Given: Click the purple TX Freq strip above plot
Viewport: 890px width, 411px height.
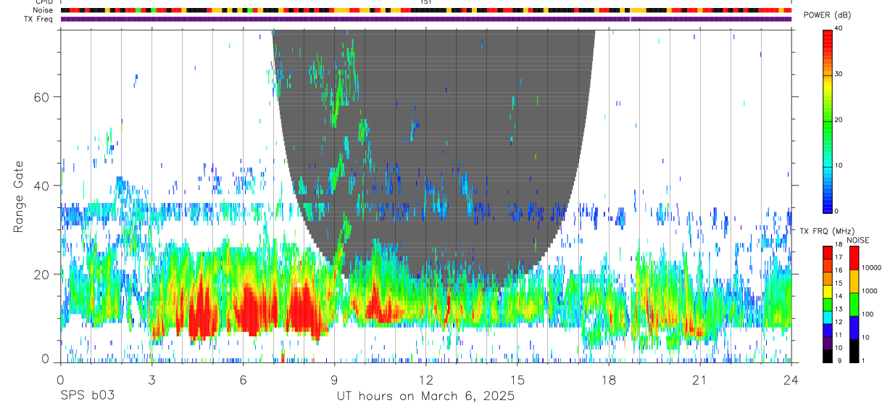Looking at the screenshot, I should 426,19.
